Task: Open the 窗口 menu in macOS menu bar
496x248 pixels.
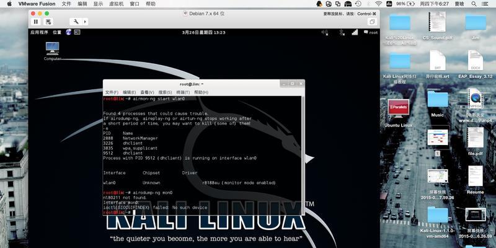Action: (x=135, y=4)
